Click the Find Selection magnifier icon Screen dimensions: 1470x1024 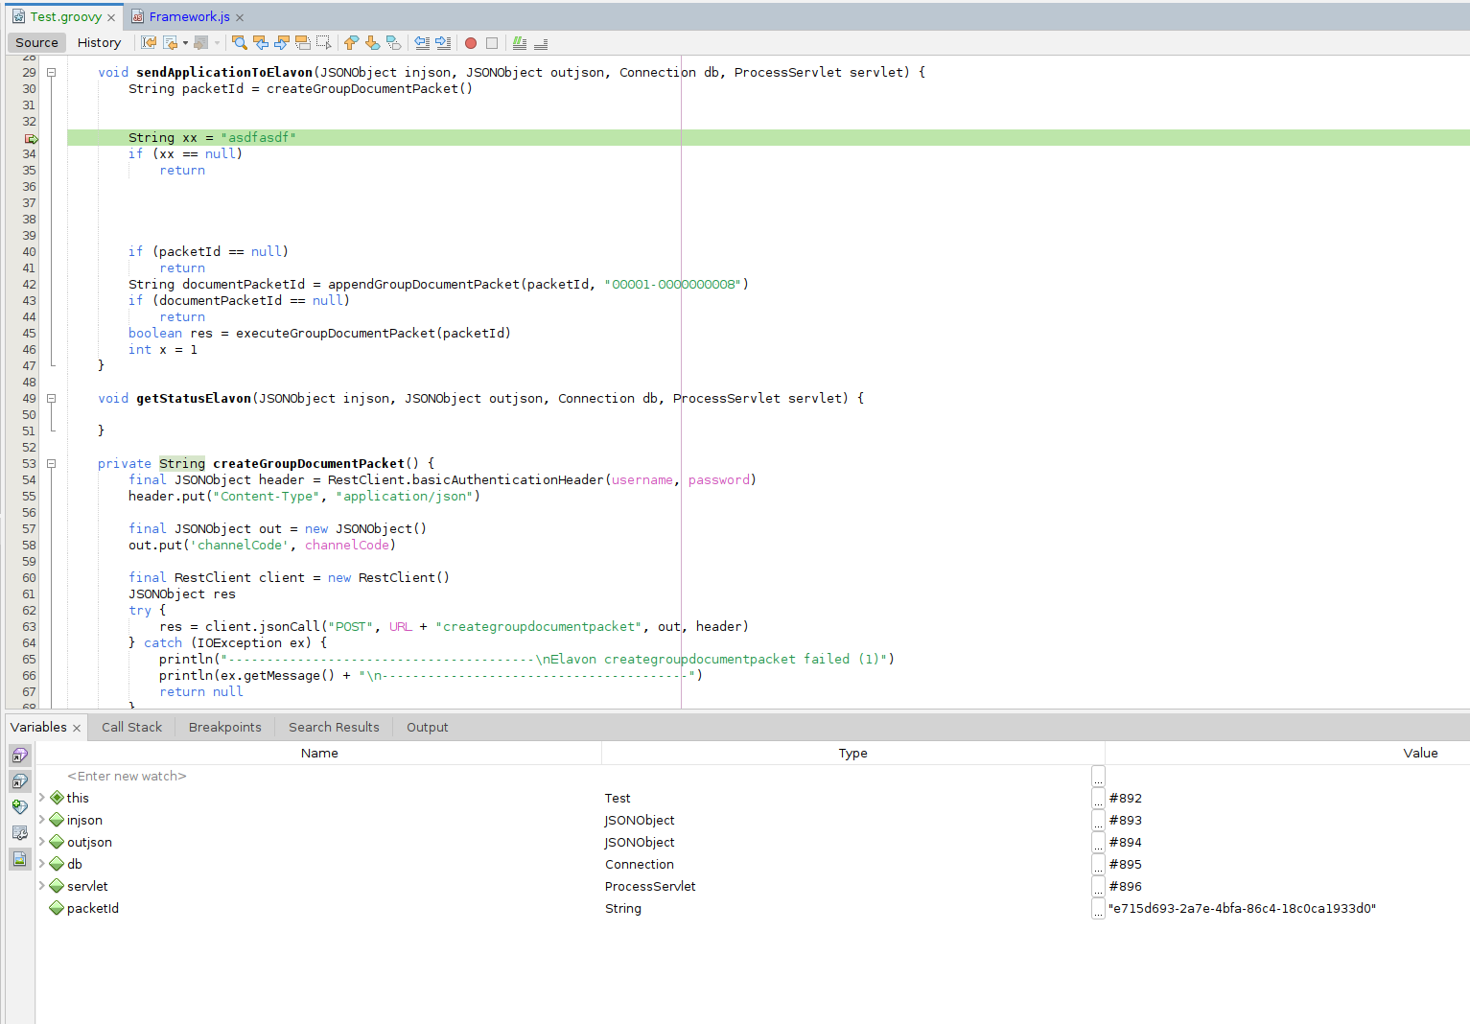[x=239, y=42]
